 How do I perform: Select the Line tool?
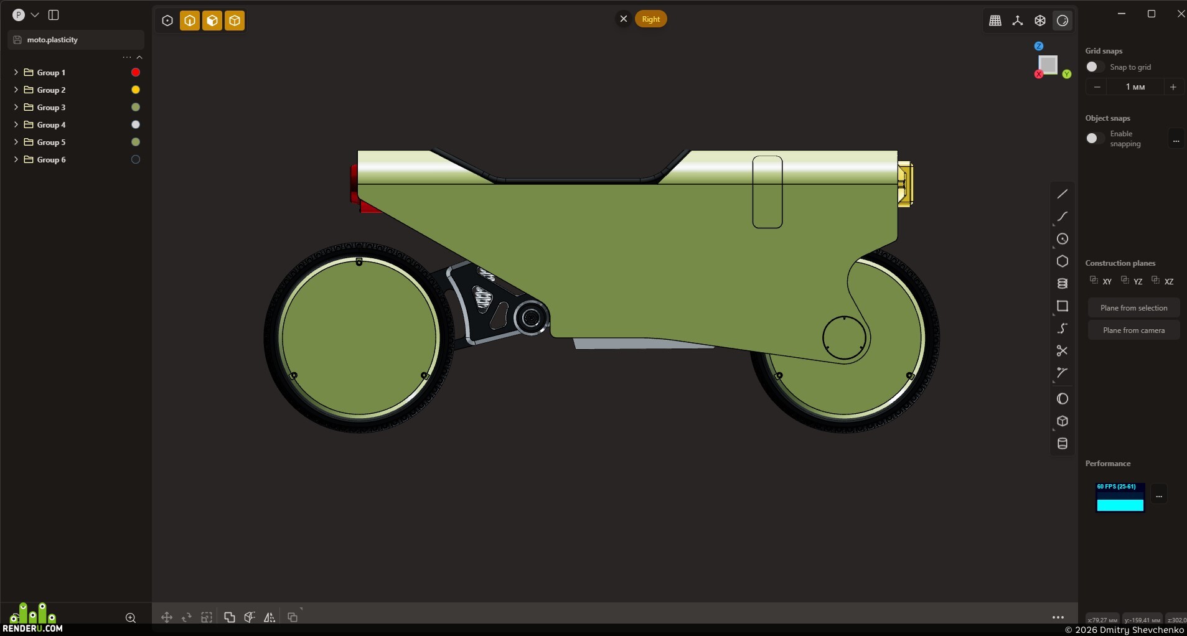(x=1063, y=194)
